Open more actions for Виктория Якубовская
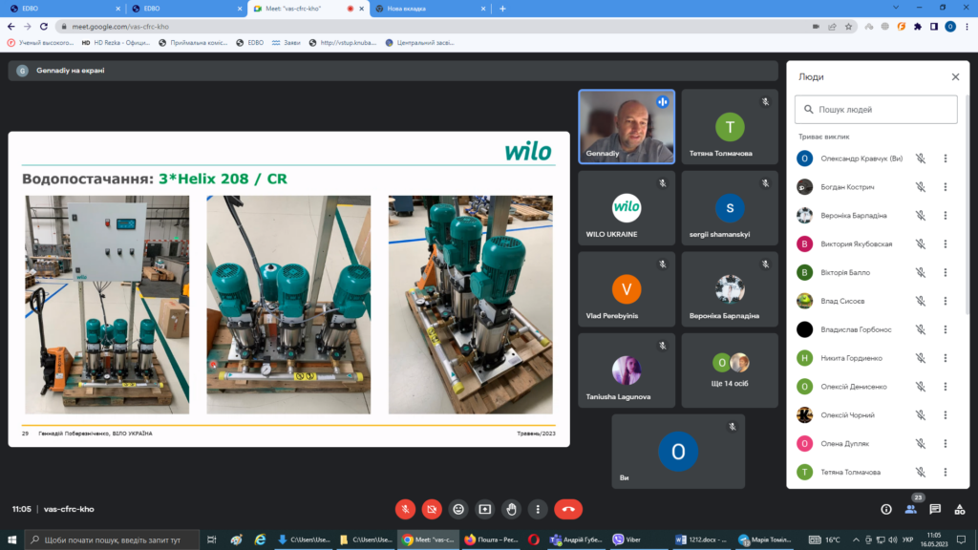The height and width of the screenshot is (550, 978). 946,243
